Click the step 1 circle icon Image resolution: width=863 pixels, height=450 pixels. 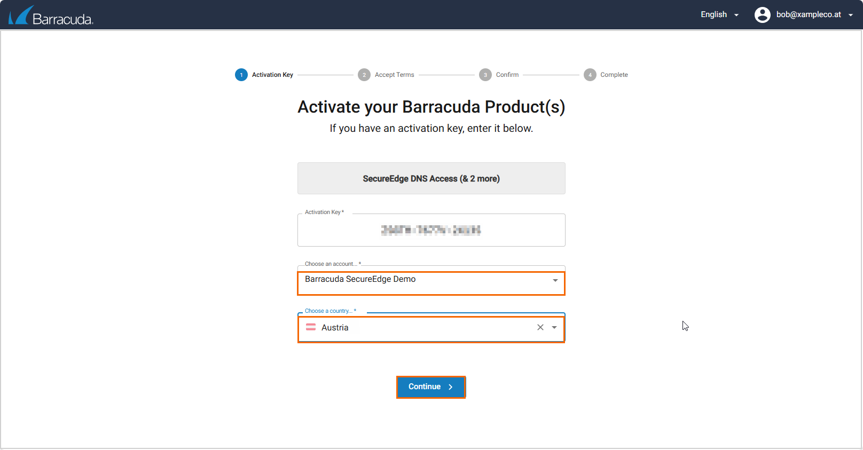(241, 75)
